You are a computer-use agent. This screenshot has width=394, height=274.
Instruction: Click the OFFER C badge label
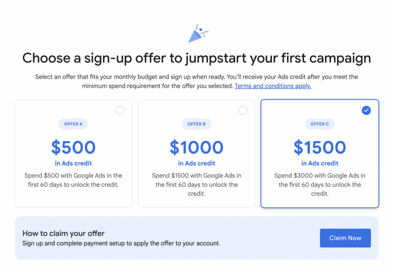tap(320, 124)
